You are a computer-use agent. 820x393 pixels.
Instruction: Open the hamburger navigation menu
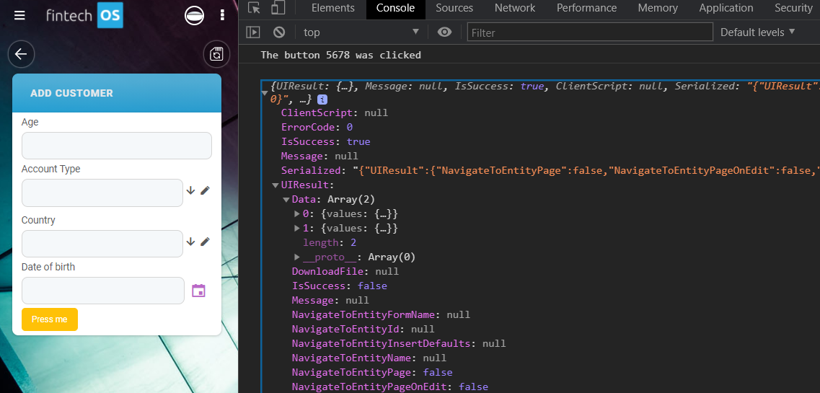[19, 15]
